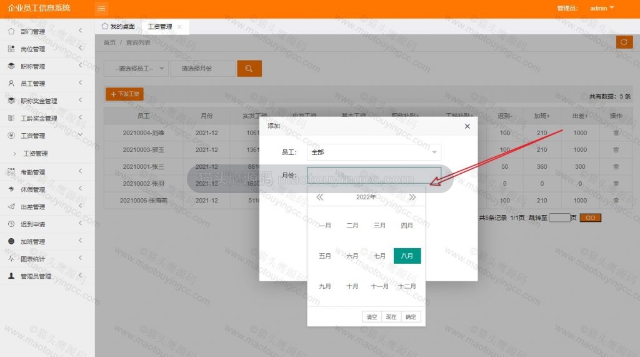Open the 部门管理 sidebar icon
This screenshot has width=640, height=357.
pos(11,31)
